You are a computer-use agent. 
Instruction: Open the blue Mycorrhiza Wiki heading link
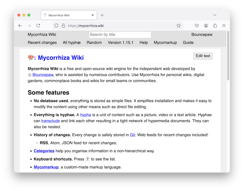[61, 58]
